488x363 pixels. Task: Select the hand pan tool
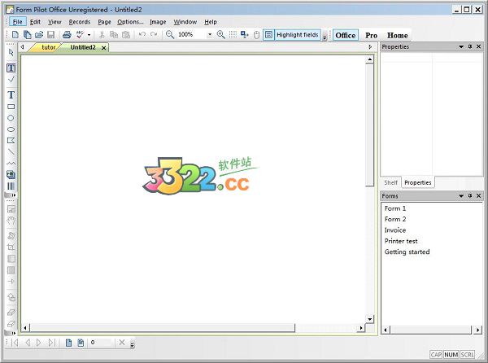point(11,221)
